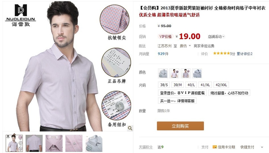Viewport: 269px width, 153px height.
Task: Select size 38/S
Action: pos(164,85)
